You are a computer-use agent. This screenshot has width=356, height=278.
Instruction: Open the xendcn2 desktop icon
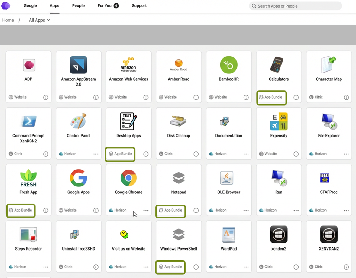coord(279,234)
